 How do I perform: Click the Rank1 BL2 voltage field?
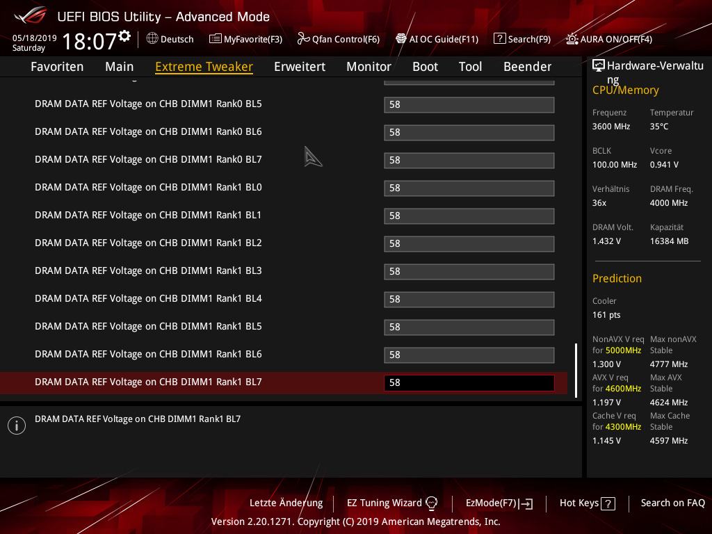(469, 244)
